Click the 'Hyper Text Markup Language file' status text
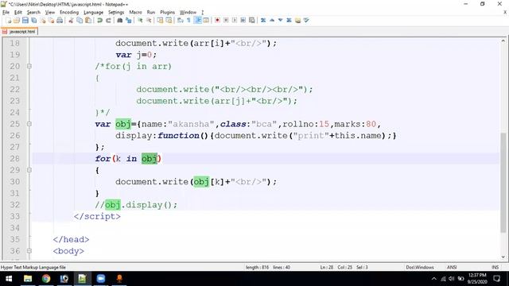This screenshot has height=286, width=509. [33, 267]
